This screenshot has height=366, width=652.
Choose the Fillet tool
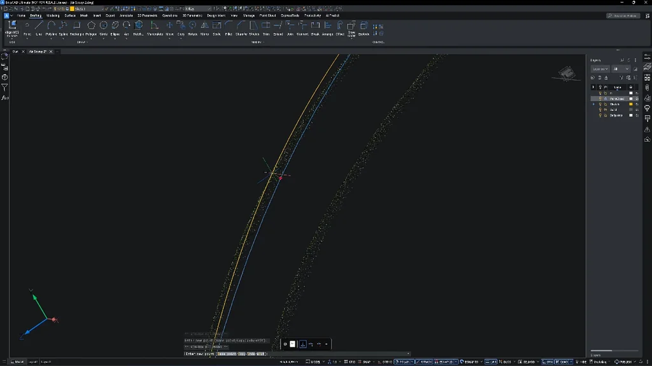click(229, 28)
